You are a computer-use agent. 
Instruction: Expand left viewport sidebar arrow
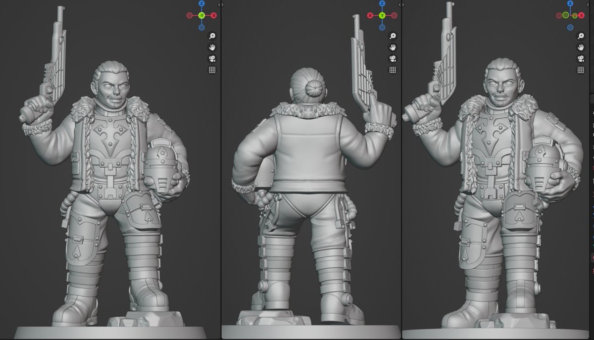point(219,4)
